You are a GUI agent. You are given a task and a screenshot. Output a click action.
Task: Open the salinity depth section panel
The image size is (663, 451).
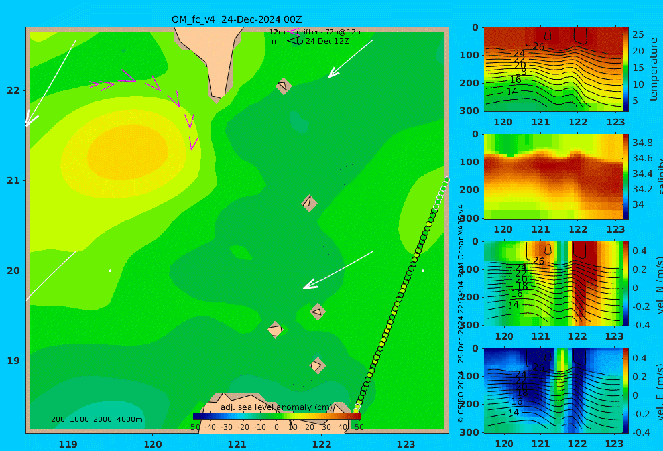[554, 176]
